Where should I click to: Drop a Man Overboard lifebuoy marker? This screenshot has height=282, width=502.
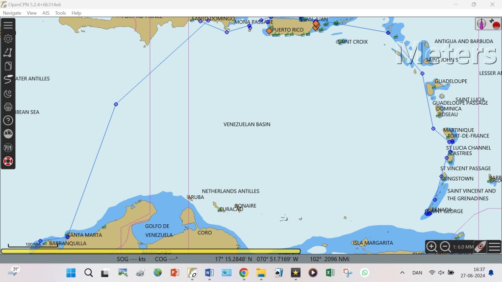(x=8, y=161)
